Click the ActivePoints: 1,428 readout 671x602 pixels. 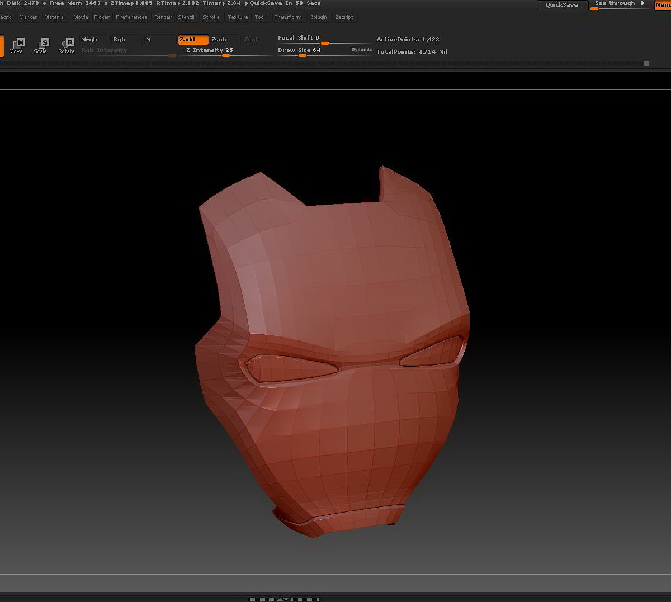coord(408,40)
